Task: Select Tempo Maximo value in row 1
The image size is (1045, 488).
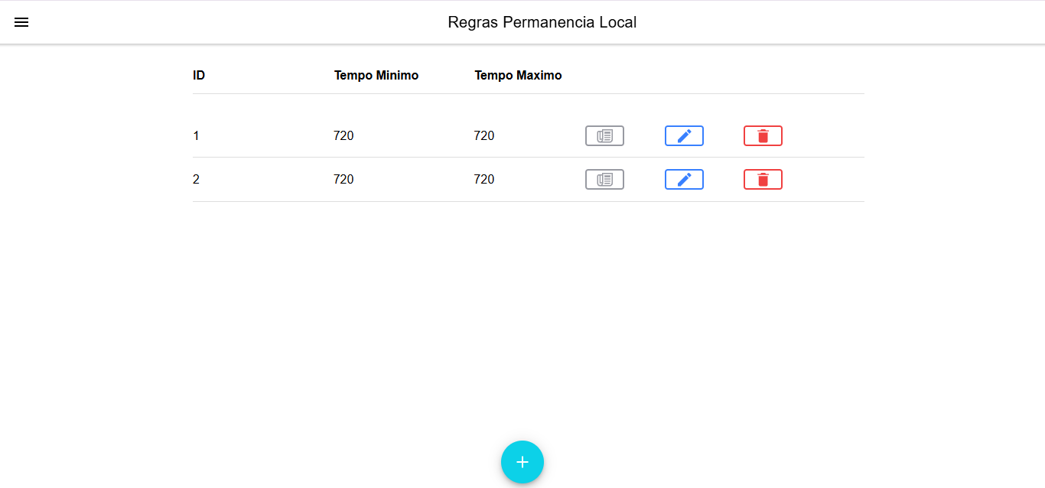Action: tap(484, 135)
